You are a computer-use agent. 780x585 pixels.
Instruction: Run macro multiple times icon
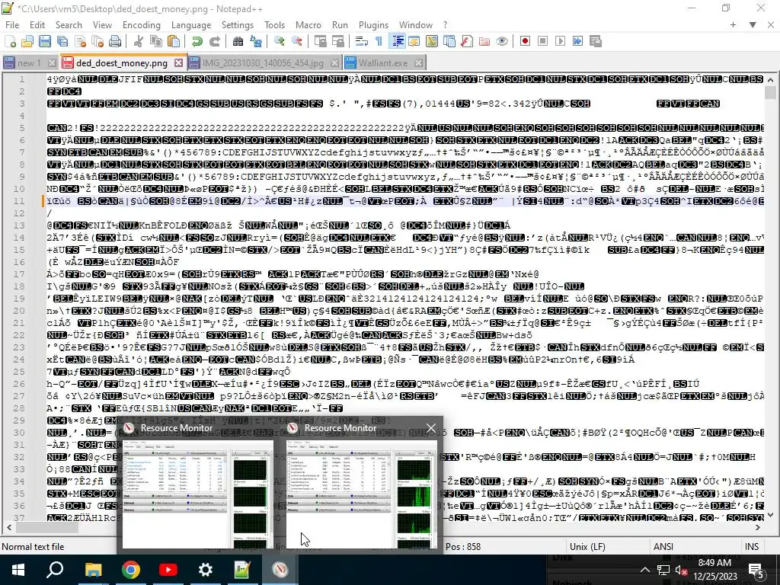[577, 41]
